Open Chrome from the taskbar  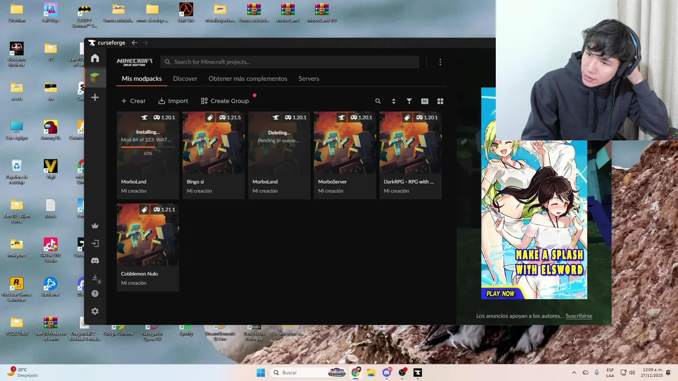point(355,373)
